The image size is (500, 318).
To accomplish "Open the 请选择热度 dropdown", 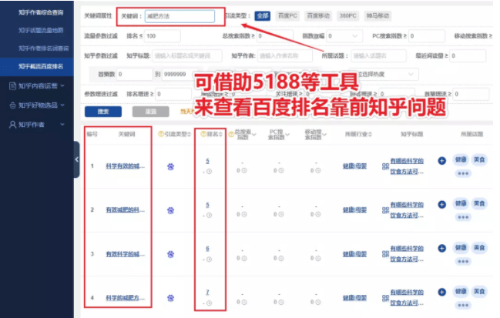I will tap(384, 74).
